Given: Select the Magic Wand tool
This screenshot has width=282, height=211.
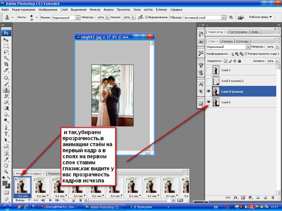Looking at the screenshot, I should 6,58.
